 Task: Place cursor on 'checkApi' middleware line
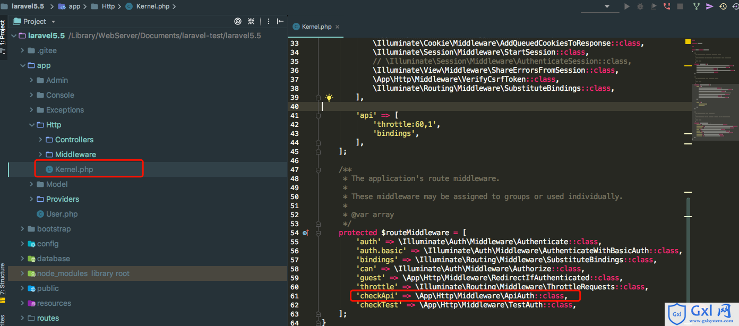(462, 296)
